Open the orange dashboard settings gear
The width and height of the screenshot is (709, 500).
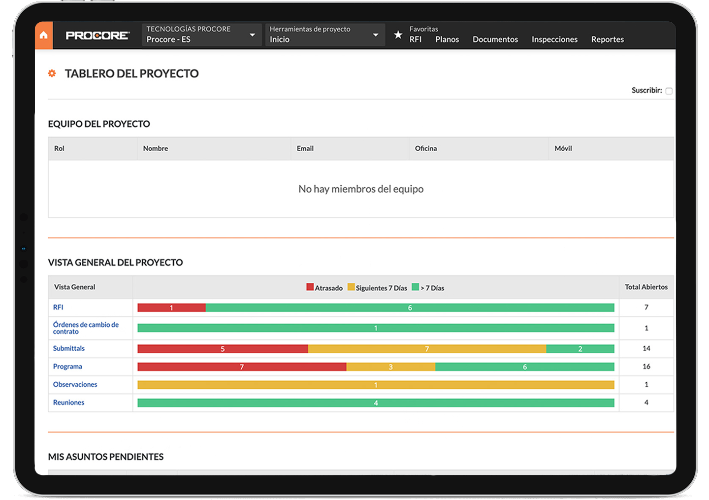pos(52,73)
